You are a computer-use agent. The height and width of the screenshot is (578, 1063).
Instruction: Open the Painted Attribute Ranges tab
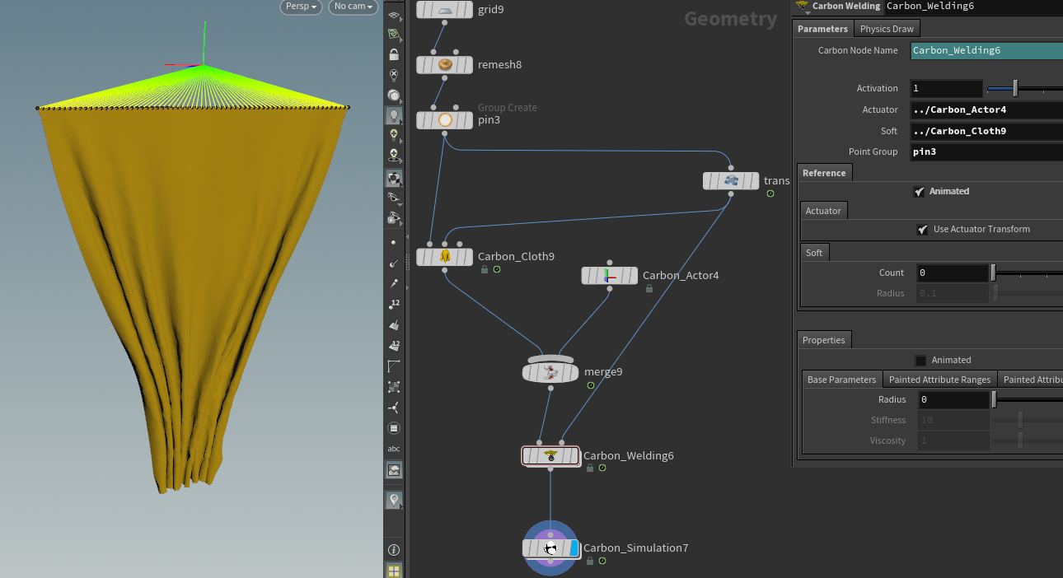[939, 380]
